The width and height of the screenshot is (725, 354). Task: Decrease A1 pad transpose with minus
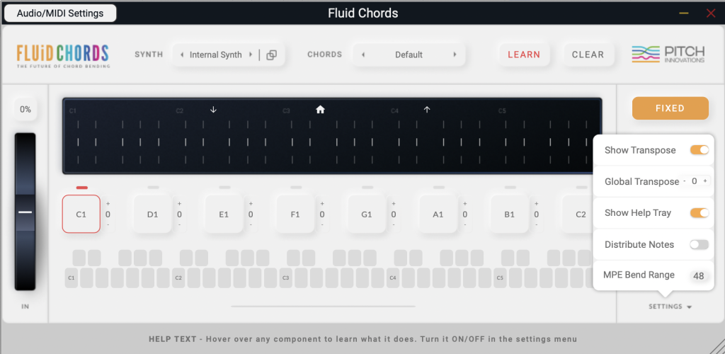coord(464,224)
